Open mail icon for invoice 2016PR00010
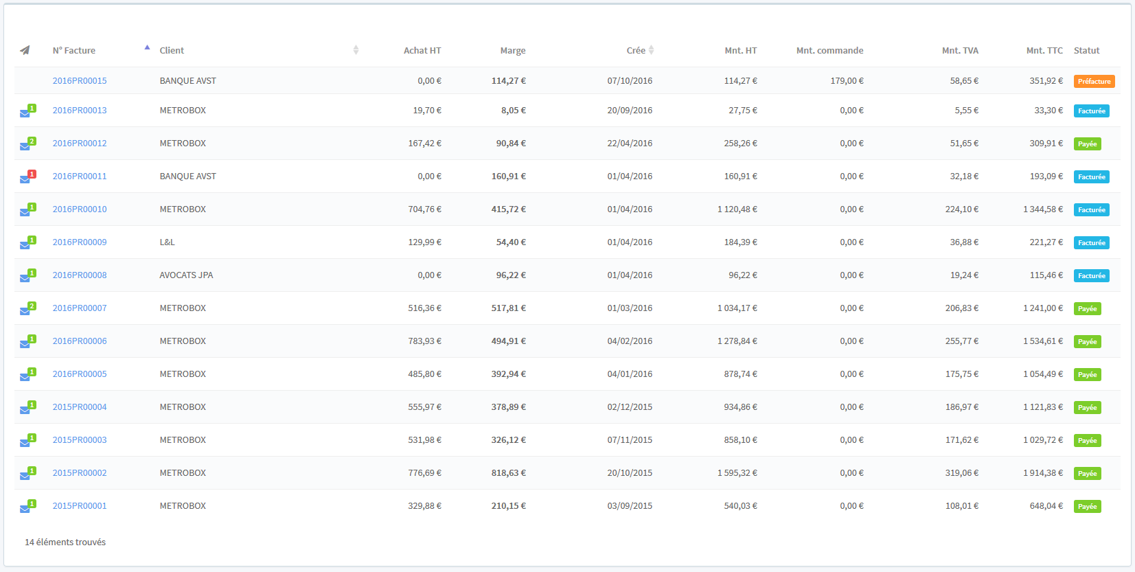 pyautogui.click(x=27, y=210)
